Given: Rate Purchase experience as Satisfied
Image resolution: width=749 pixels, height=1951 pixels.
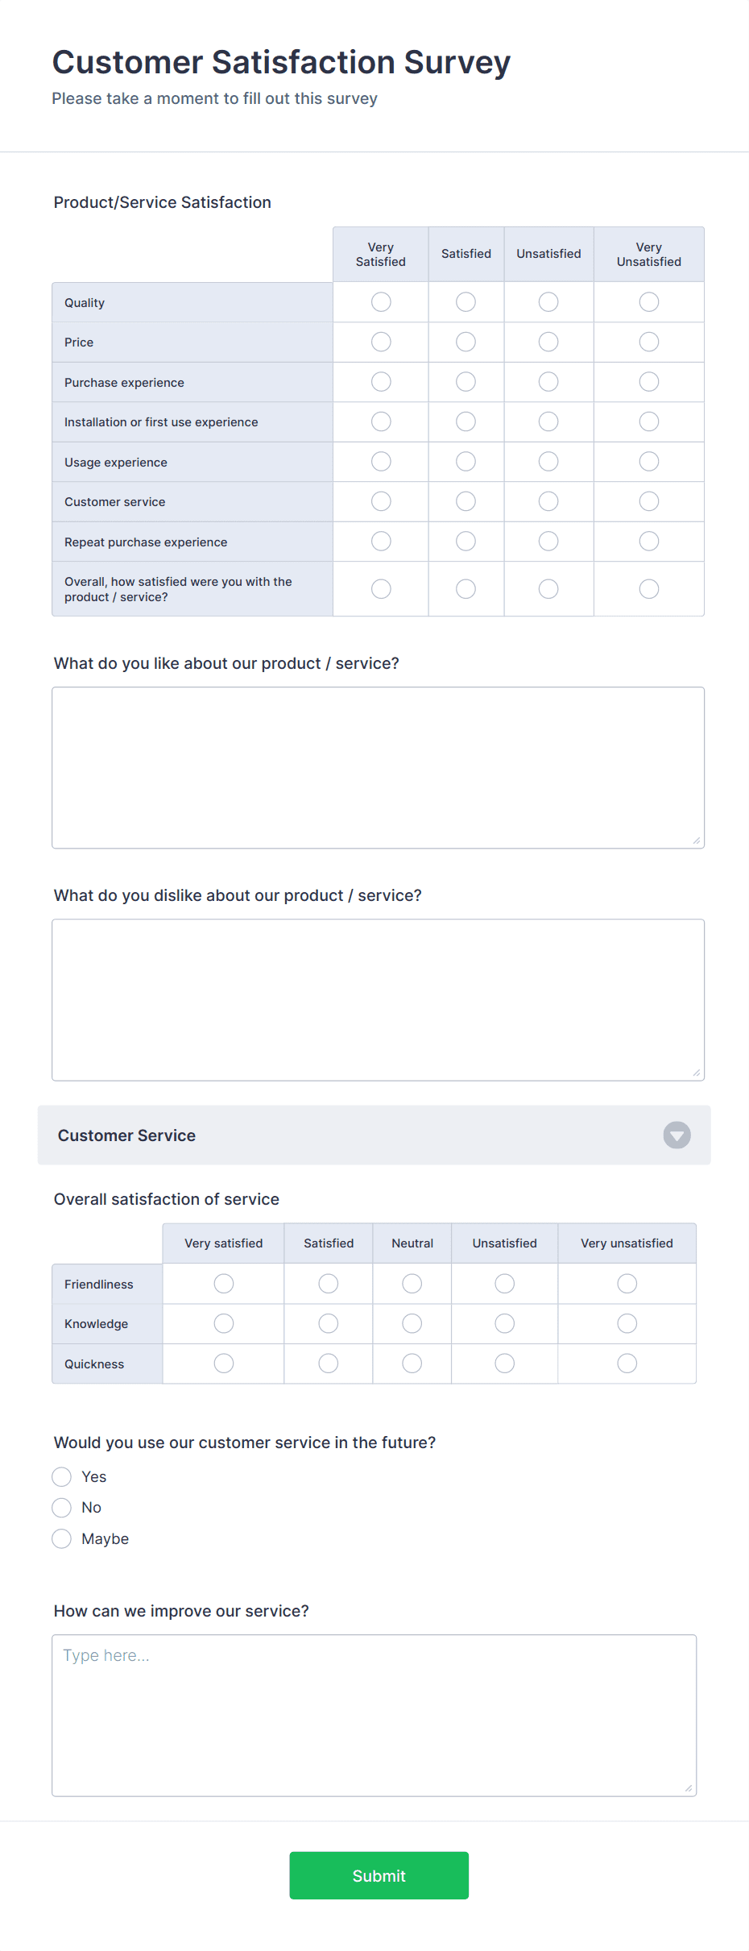Looking at the screenshot, I should (x=466, y=381).
